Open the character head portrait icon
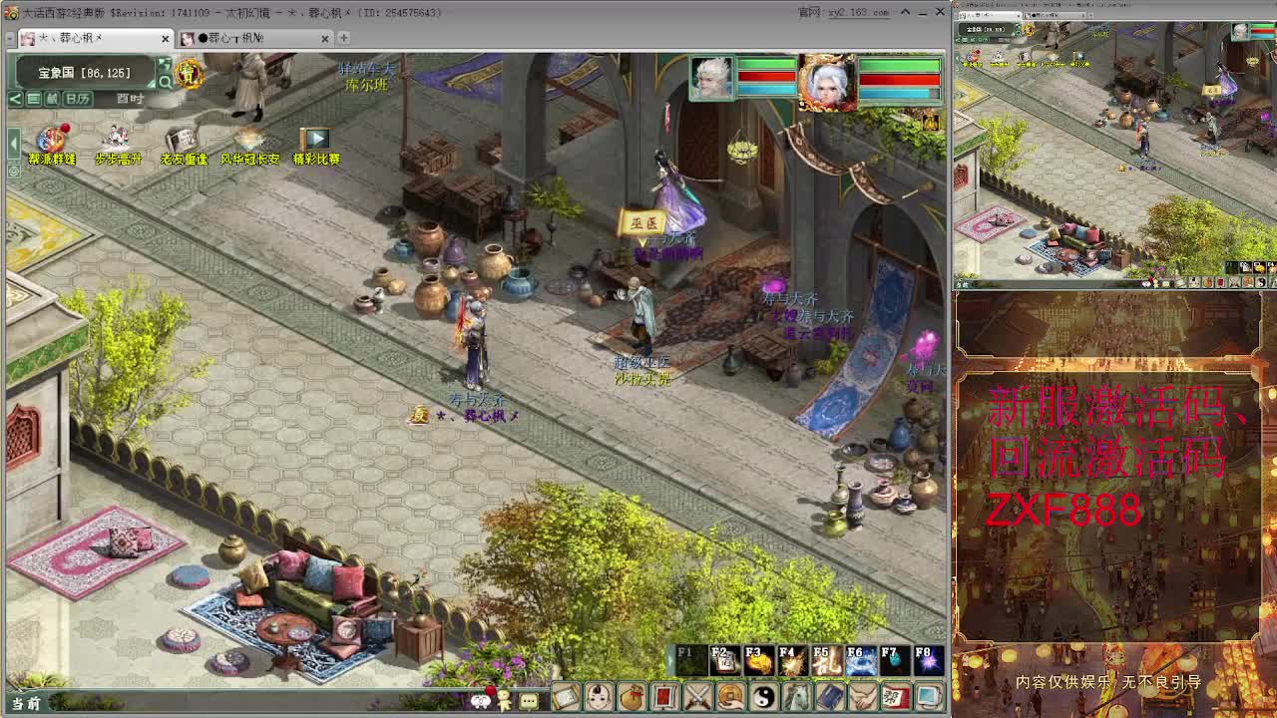1277x718 pixels. tap(599, 698)
